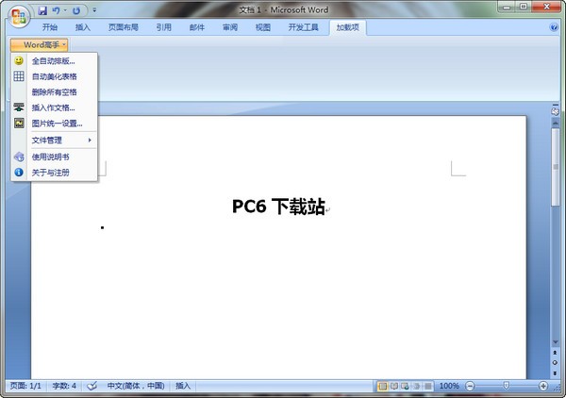566x398 pixels.
Task: Switch to Web Layout view
Action: pyautogui.click(x=405, y=387)
